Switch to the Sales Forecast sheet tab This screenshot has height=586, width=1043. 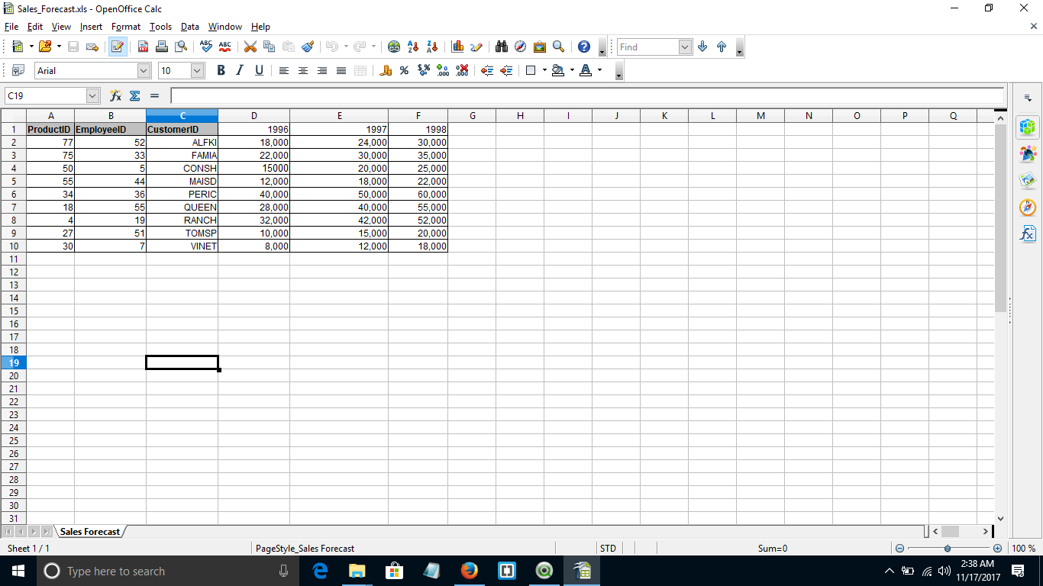point(90,531)
